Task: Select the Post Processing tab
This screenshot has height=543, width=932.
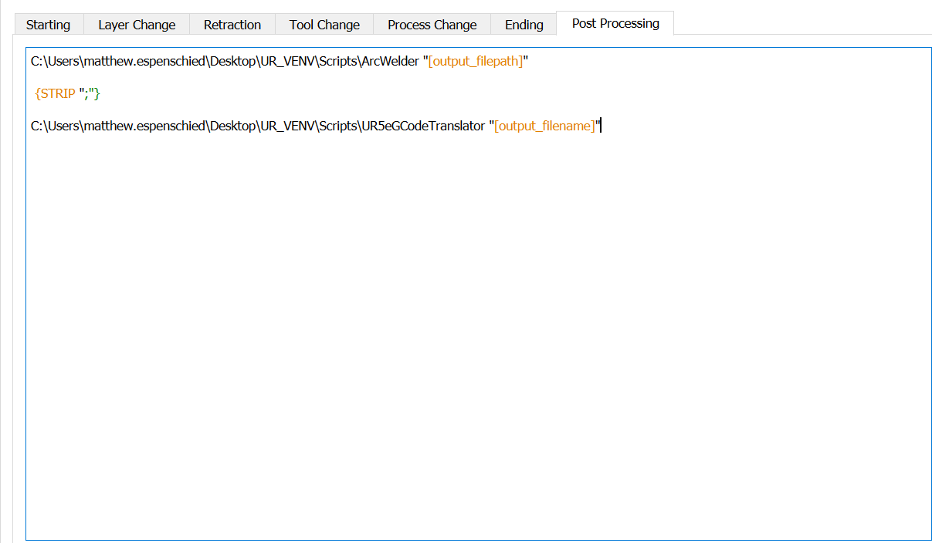Action: [615, 23]
